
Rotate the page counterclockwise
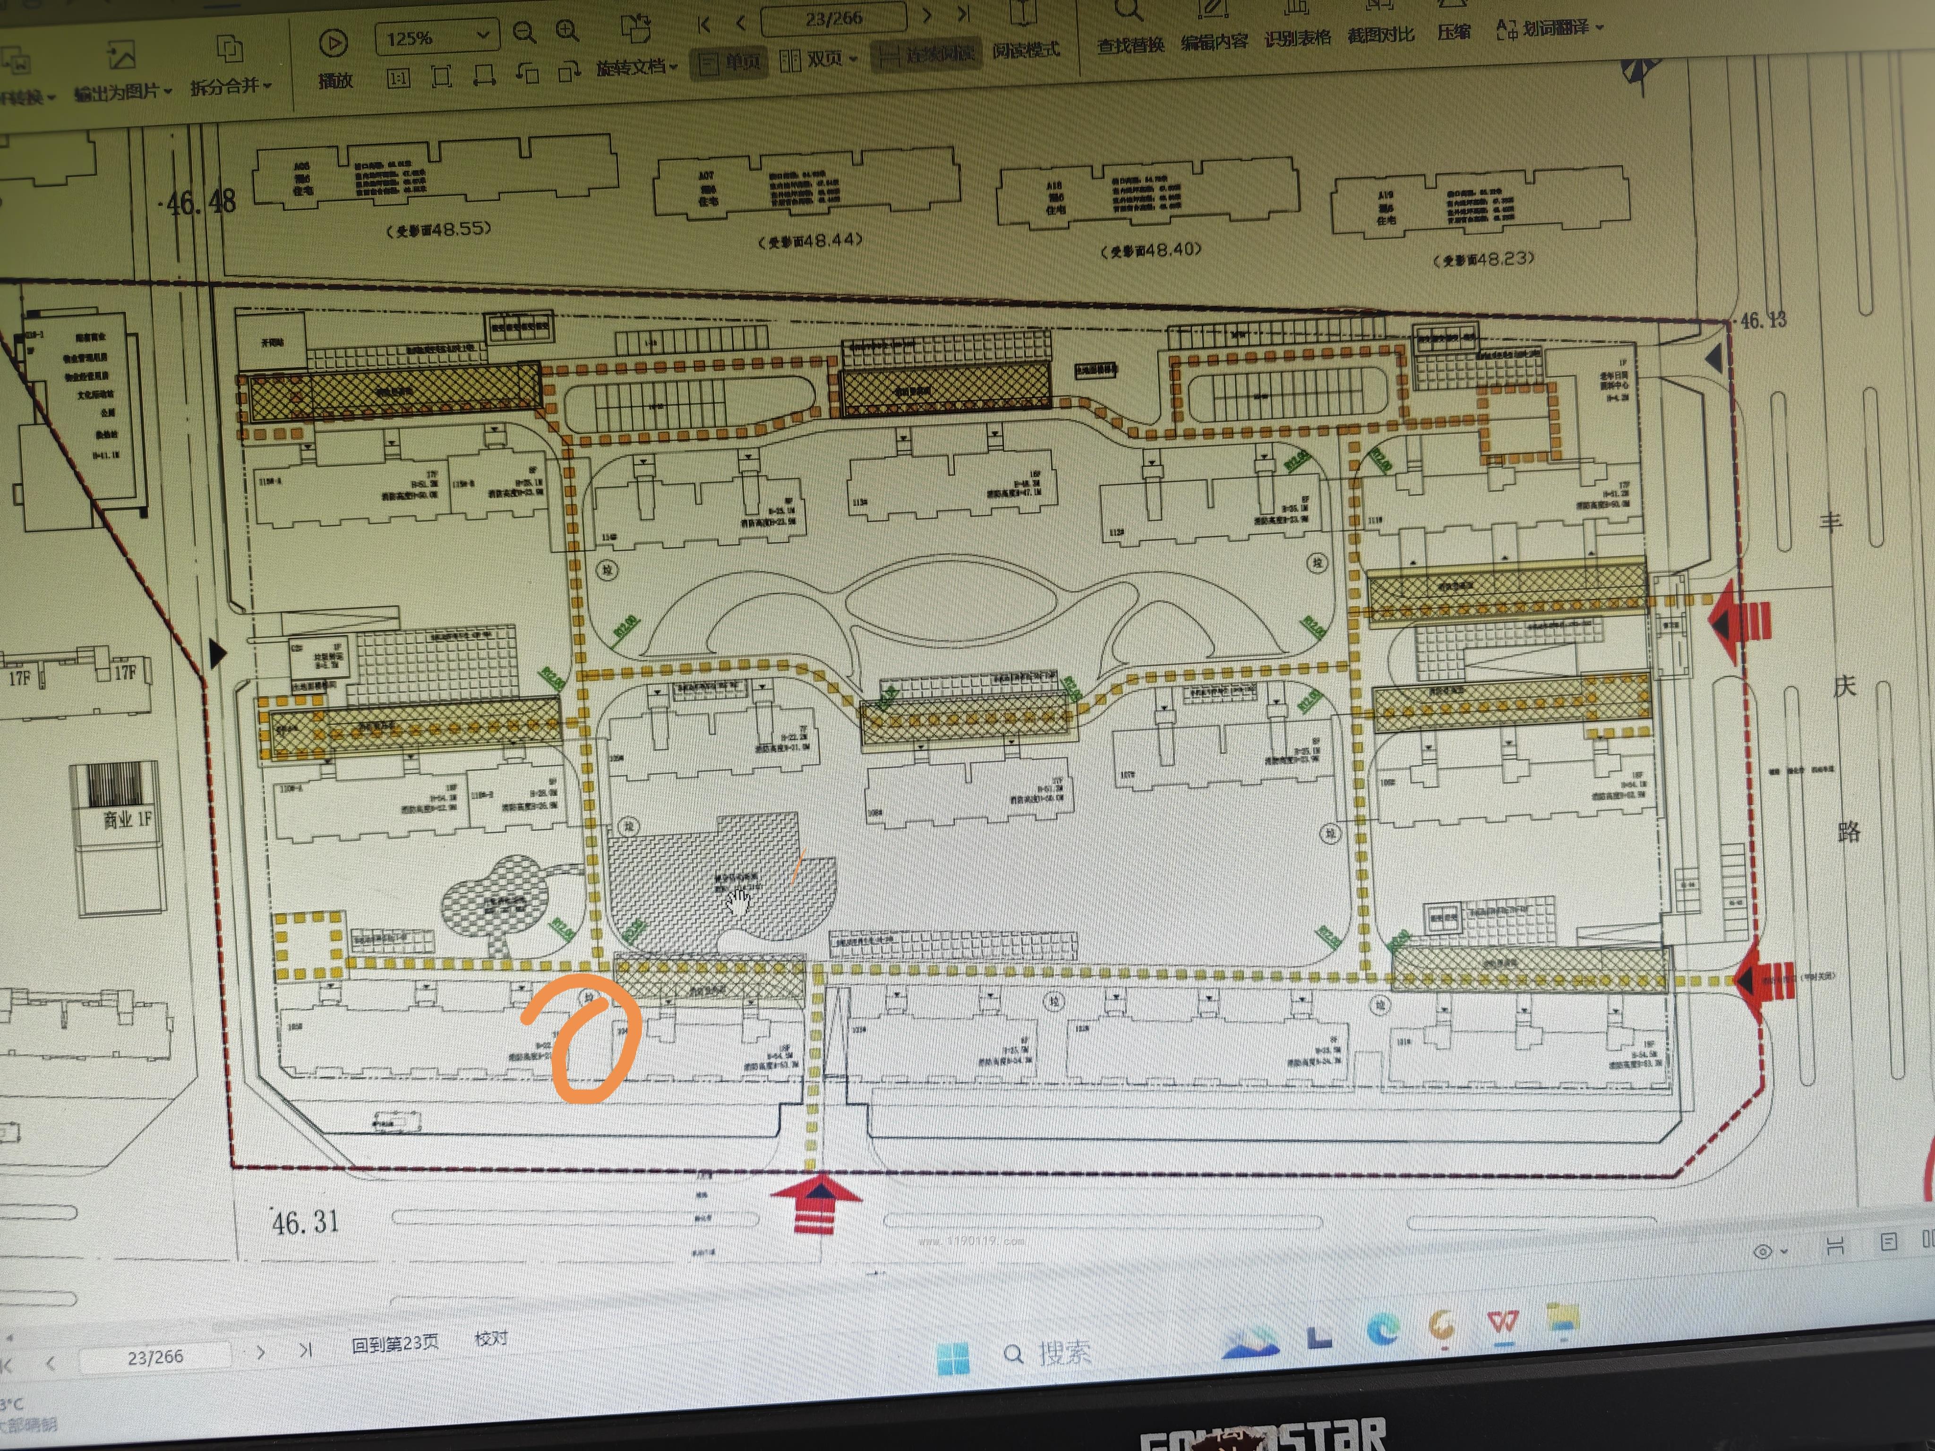[528, 74]
